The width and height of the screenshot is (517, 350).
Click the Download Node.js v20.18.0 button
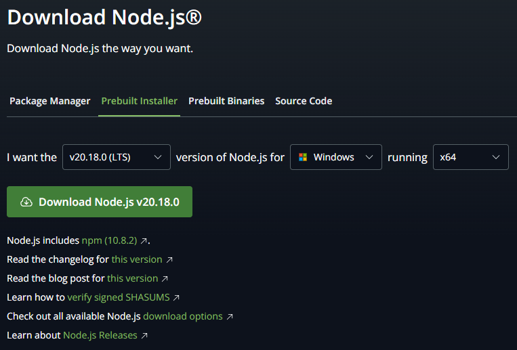[x=100, y=202]
